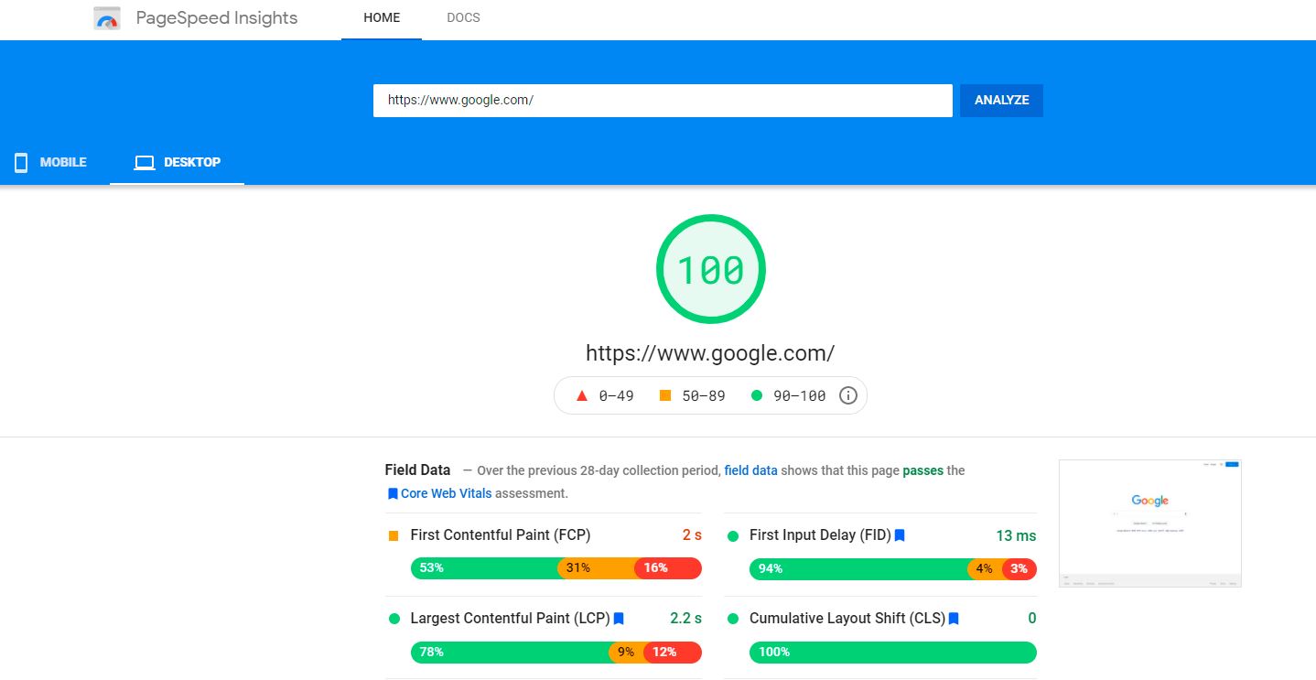Click the FID 3% red bar segment
The height and width of the screenshot is (680, 1316).
1020,569
